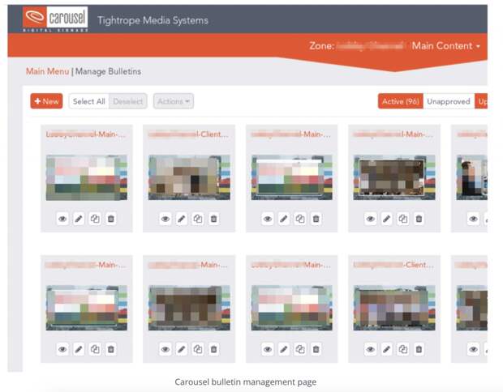Duplicate the first bulletin in top row
This screenshot has width=503, height=392.
[95, 219]
